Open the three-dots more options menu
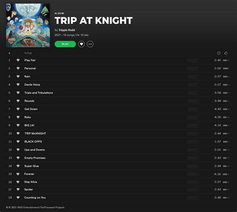This screenshot has height=212, width=237. [90, 44]
